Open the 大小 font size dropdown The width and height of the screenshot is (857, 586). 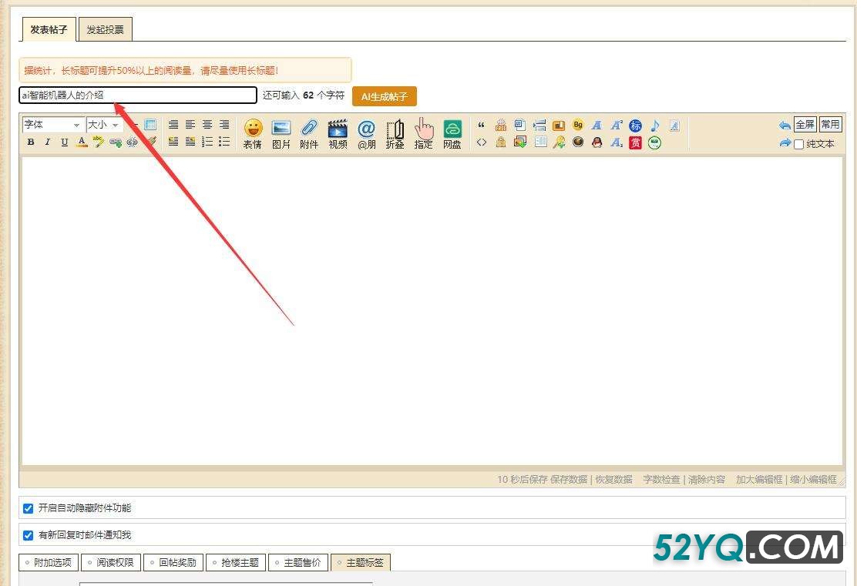(x=103, y=125)
